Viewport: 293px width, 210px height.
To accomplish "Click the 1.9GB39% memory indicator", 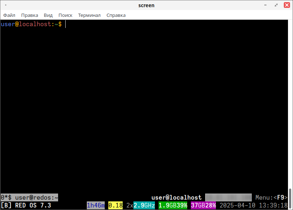I will coord(173,205).
